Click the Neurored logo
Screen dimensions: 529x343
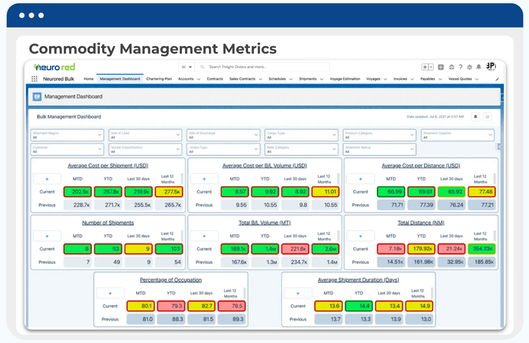pyautogui.click(x=54, y=67)
